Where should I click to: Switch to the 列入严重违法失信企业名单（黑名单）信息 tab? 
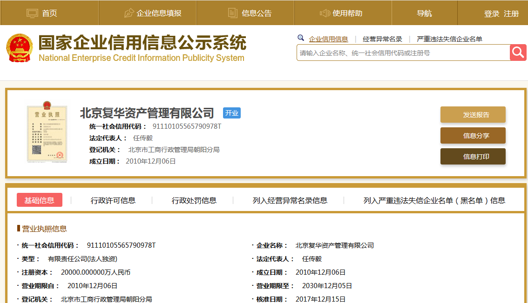coord(434,201)
